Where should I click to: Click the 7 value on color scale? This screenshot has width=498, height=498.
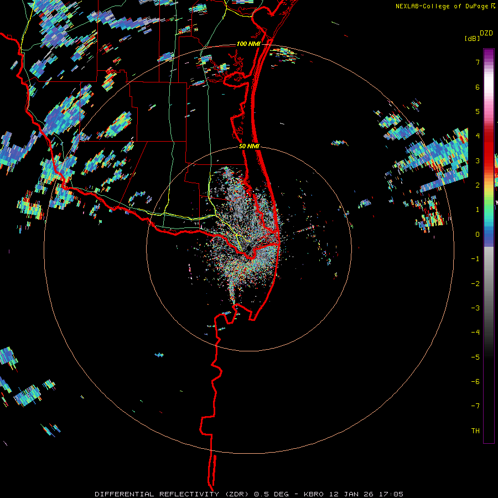pos(478,62)
